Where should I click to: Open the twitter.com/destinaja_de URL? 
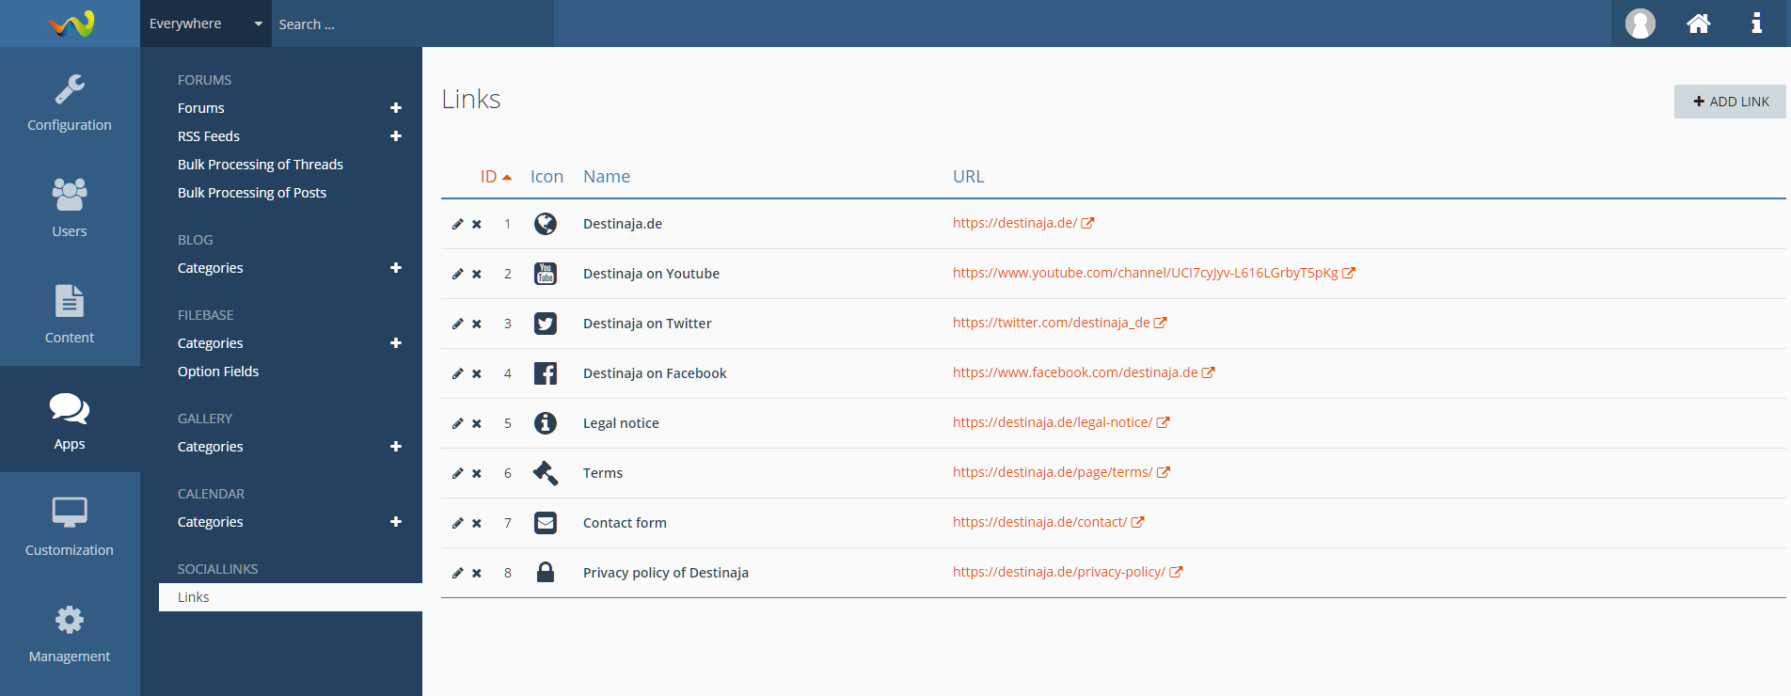pos(1051,323)
